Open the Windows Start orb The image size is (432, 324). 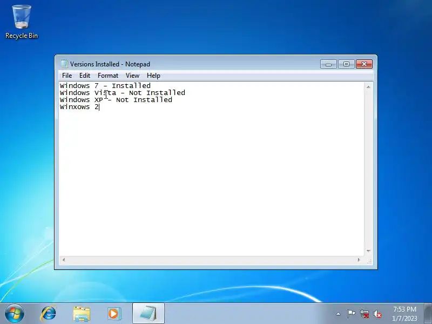(15, 313)
